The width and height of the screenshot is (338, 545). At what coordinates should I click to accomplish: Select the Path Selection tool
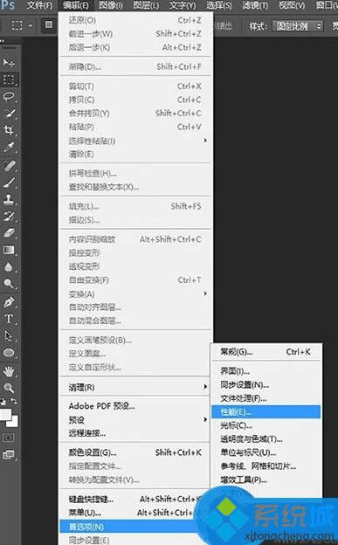[9, 336]
